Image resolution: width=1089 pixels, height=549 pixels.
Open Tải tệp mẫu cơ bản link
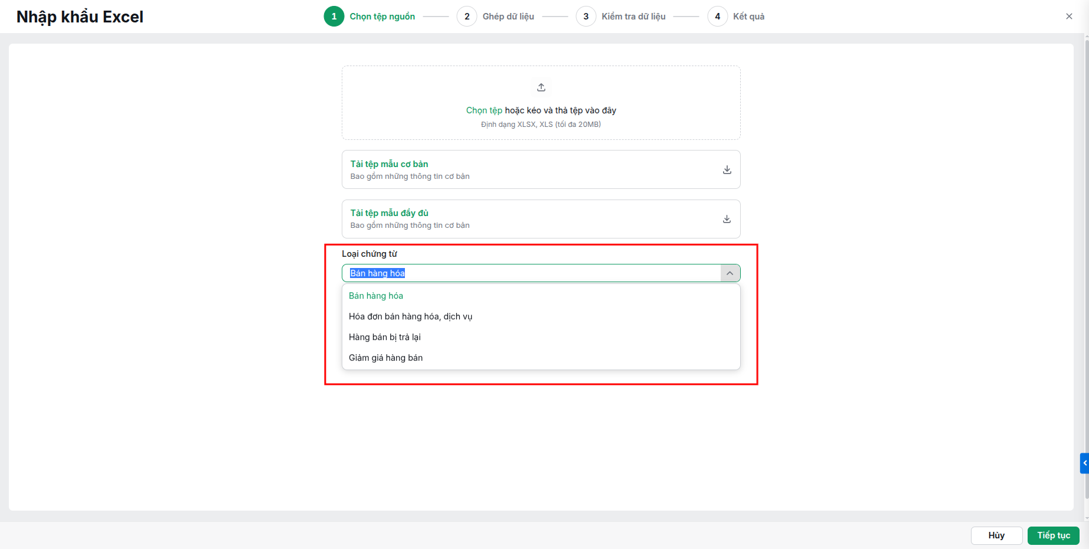tap(389, 164)
